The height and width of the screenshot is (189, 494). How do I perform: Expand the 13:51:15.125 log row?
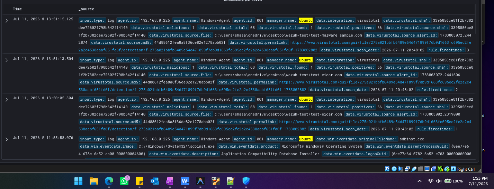(7, 21)
